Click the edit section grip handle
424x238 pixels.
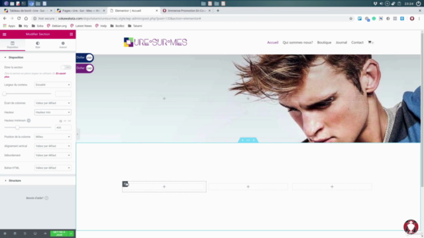[248, 140]
